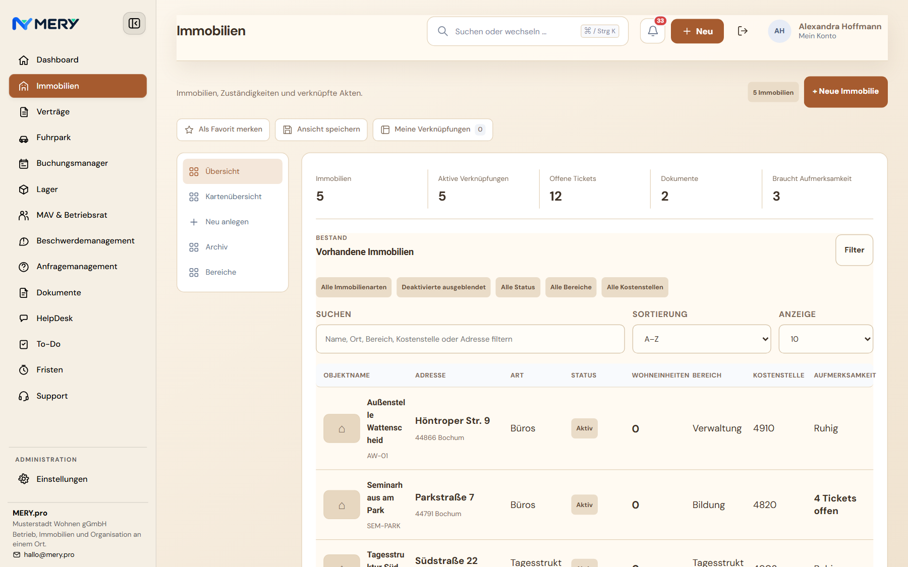Click the Fristen clock icon

(24, 370)
